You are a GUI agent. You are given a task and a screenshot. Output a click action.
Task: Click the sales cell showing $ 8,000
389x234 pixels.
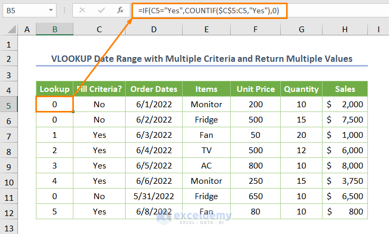tap(345, 165)
